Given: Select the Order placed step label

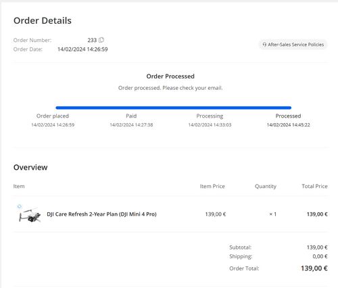Looking at the screenshot, I should 53,116.
